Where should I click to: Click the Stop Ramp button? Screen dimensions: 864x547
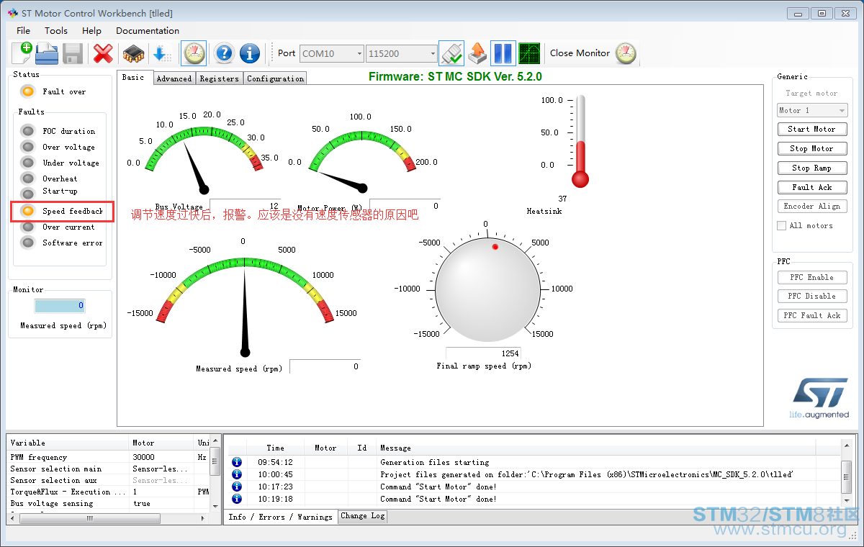coord(812,168)
